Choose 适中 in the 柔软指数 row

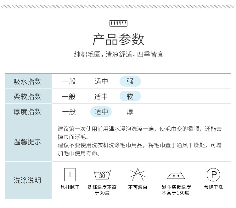click(101, 97)
